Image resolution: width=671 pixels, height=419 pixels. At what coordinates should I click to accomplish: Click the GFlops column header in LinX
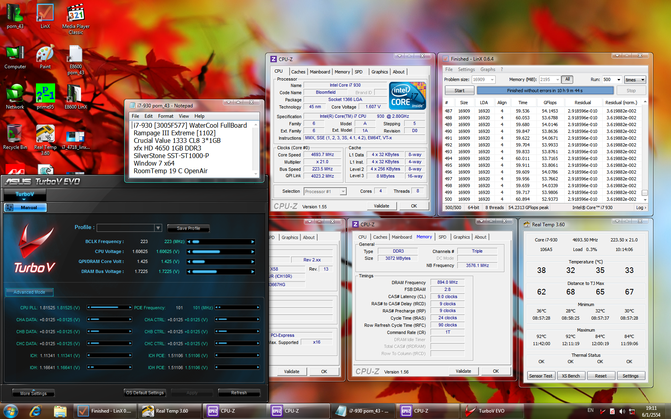coord(550,103)
